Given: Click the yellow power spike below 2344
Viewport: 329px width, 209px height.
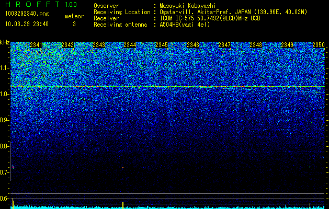Looking at the screenshot, I should [123, 205].
